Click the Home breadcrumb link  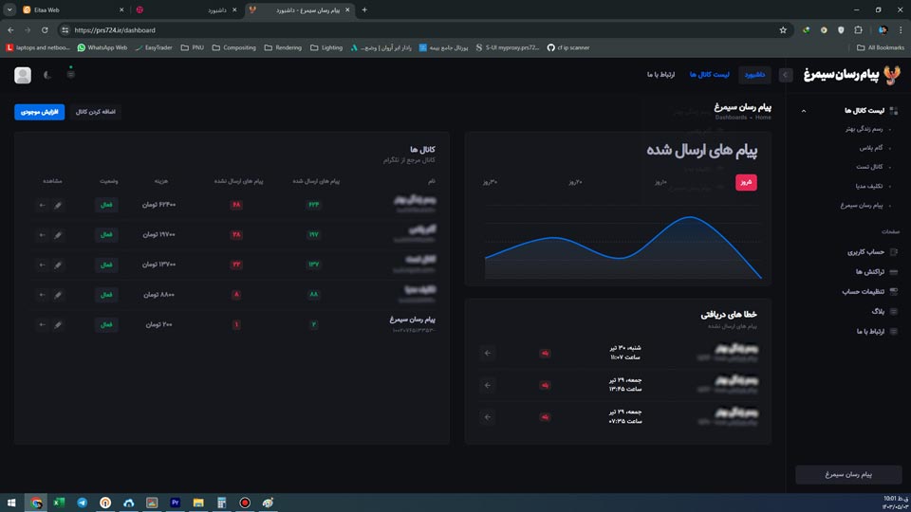pos(763,118)
